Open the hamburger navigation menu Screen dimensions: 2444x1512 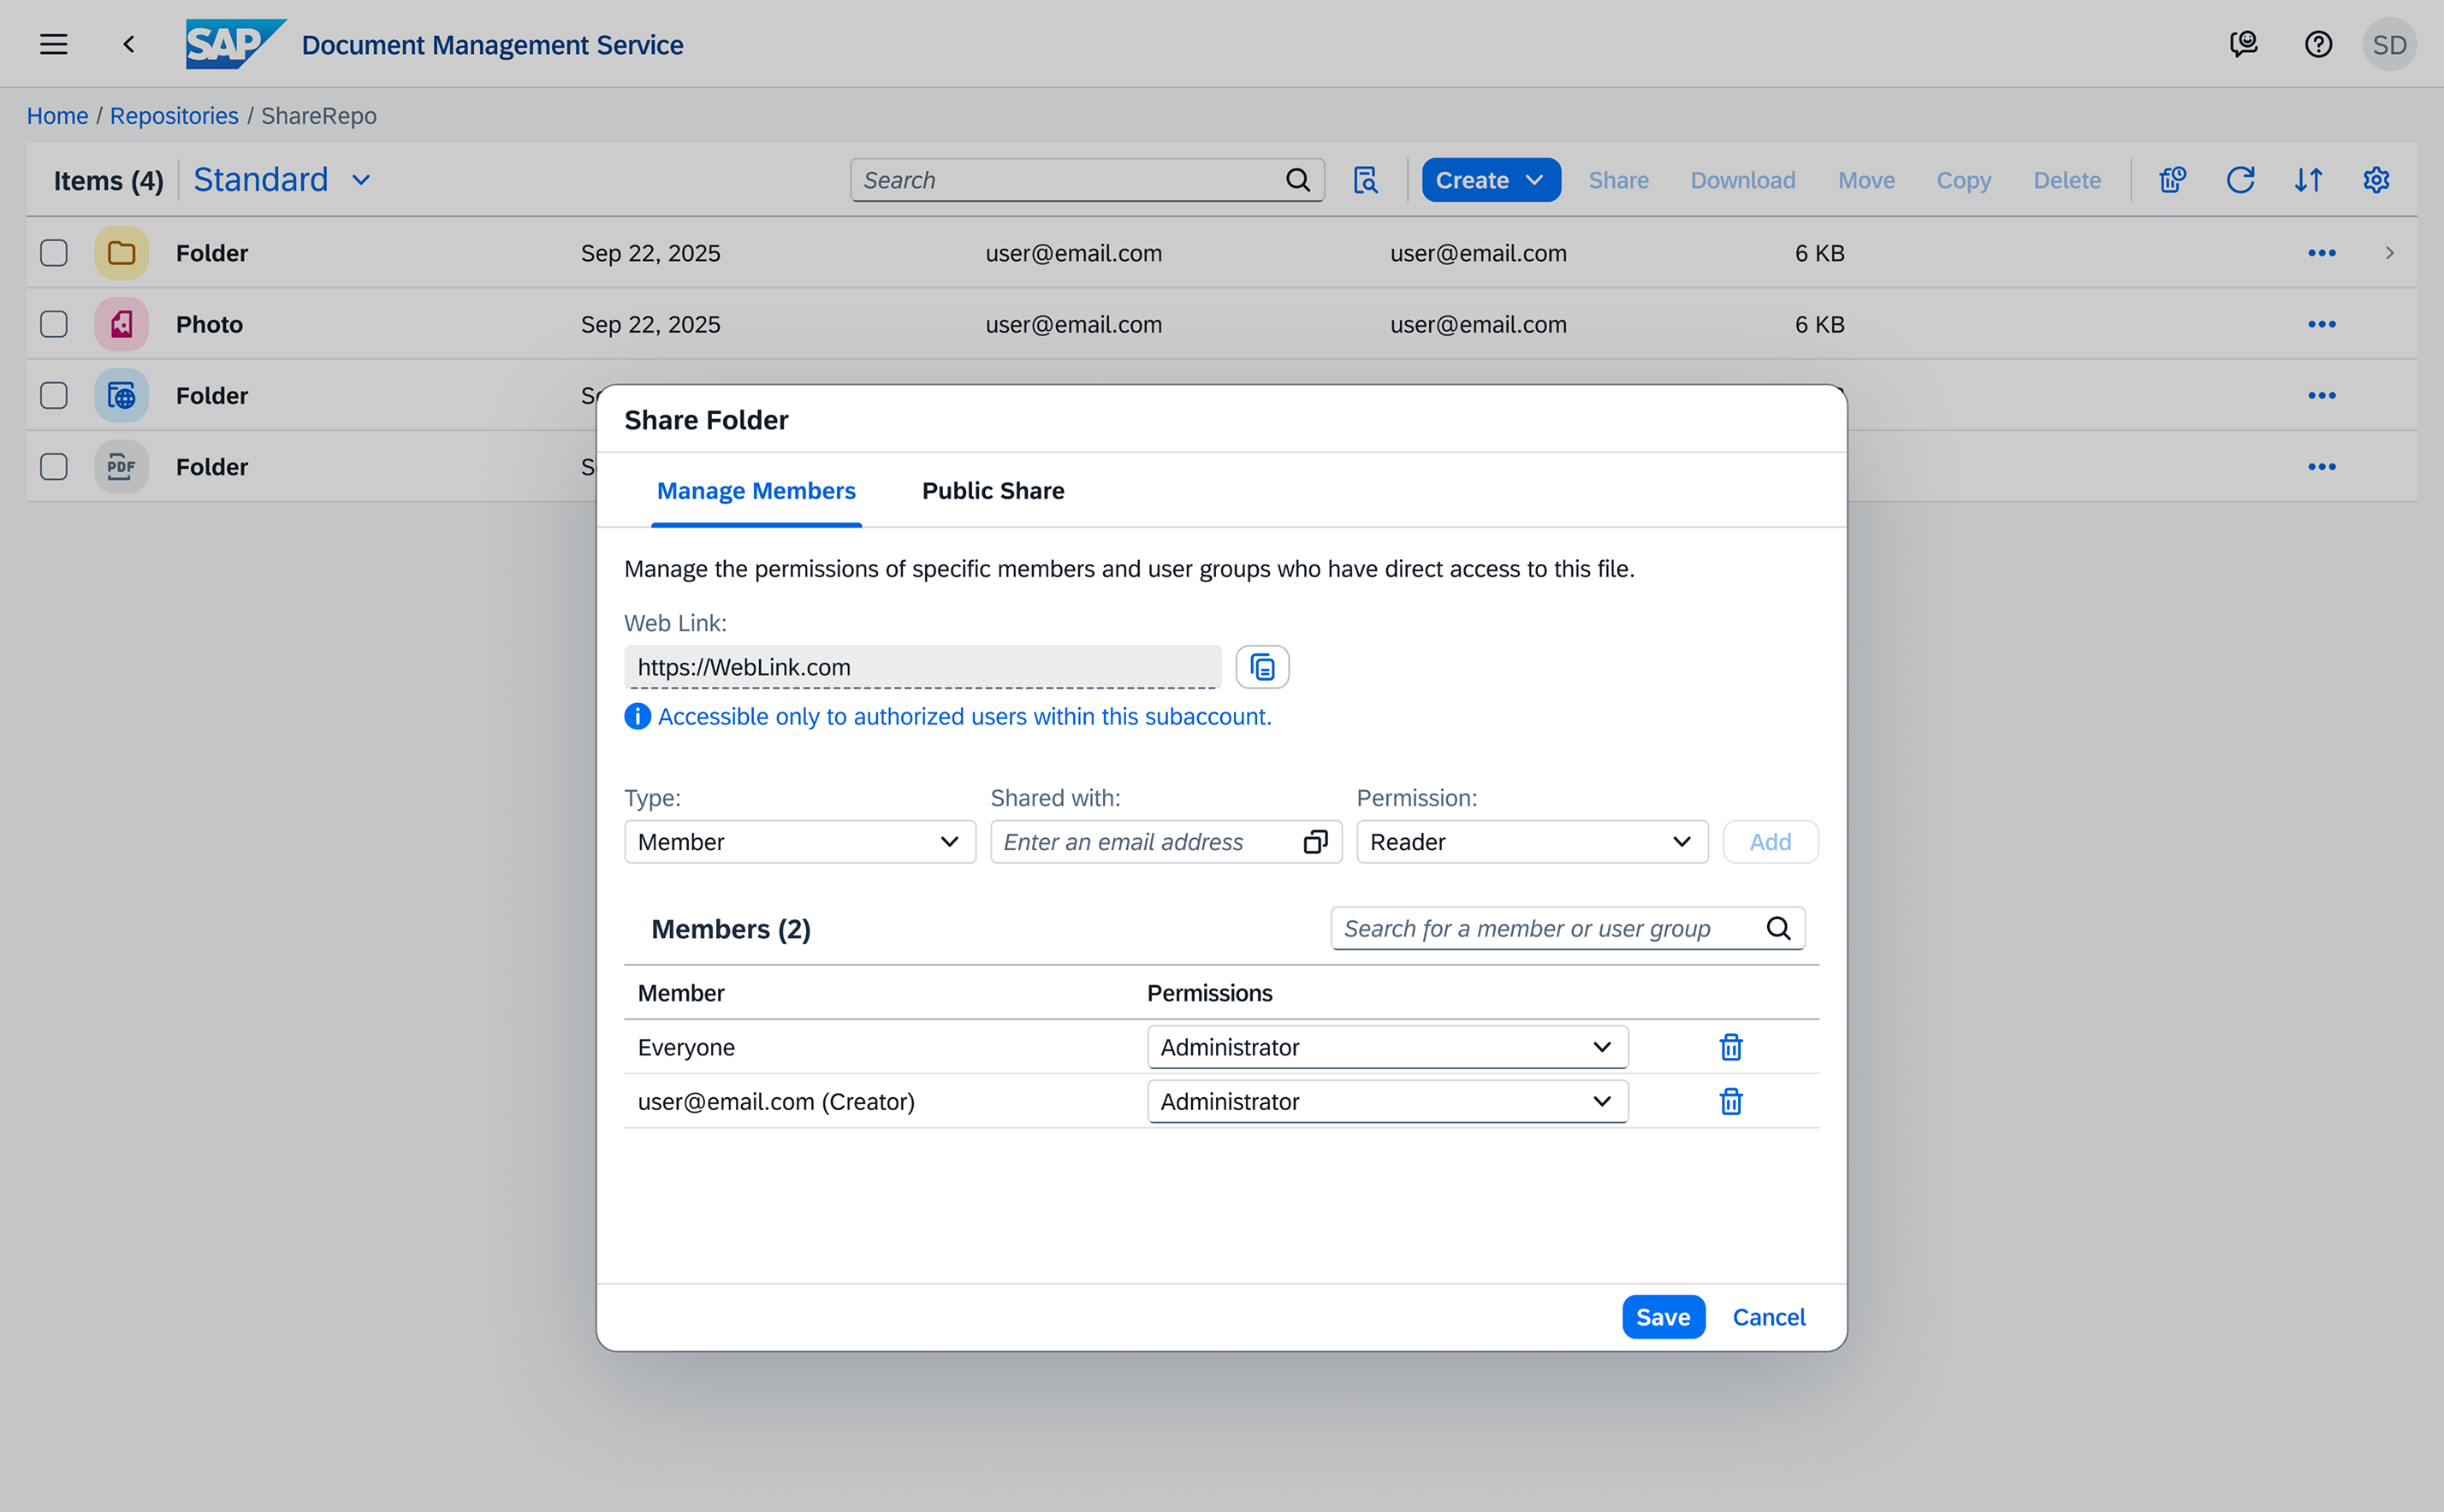(54, 44)
